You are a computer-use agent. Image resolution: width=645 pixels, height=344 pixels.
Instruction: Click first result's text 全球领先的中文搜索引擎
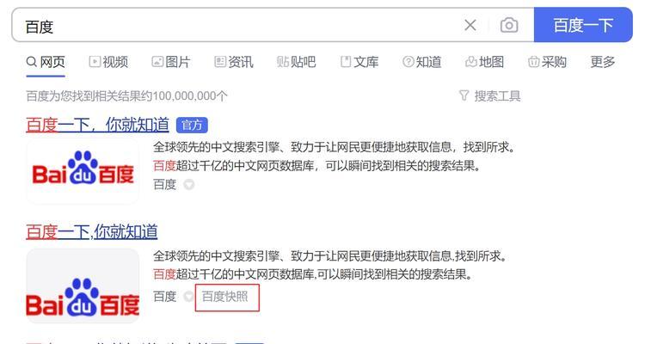click(x=217, y=147)
